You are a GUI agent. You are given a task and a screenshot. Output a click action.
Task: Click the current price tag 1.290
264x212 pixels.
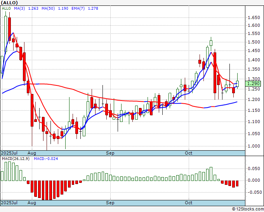pos(254,83)
